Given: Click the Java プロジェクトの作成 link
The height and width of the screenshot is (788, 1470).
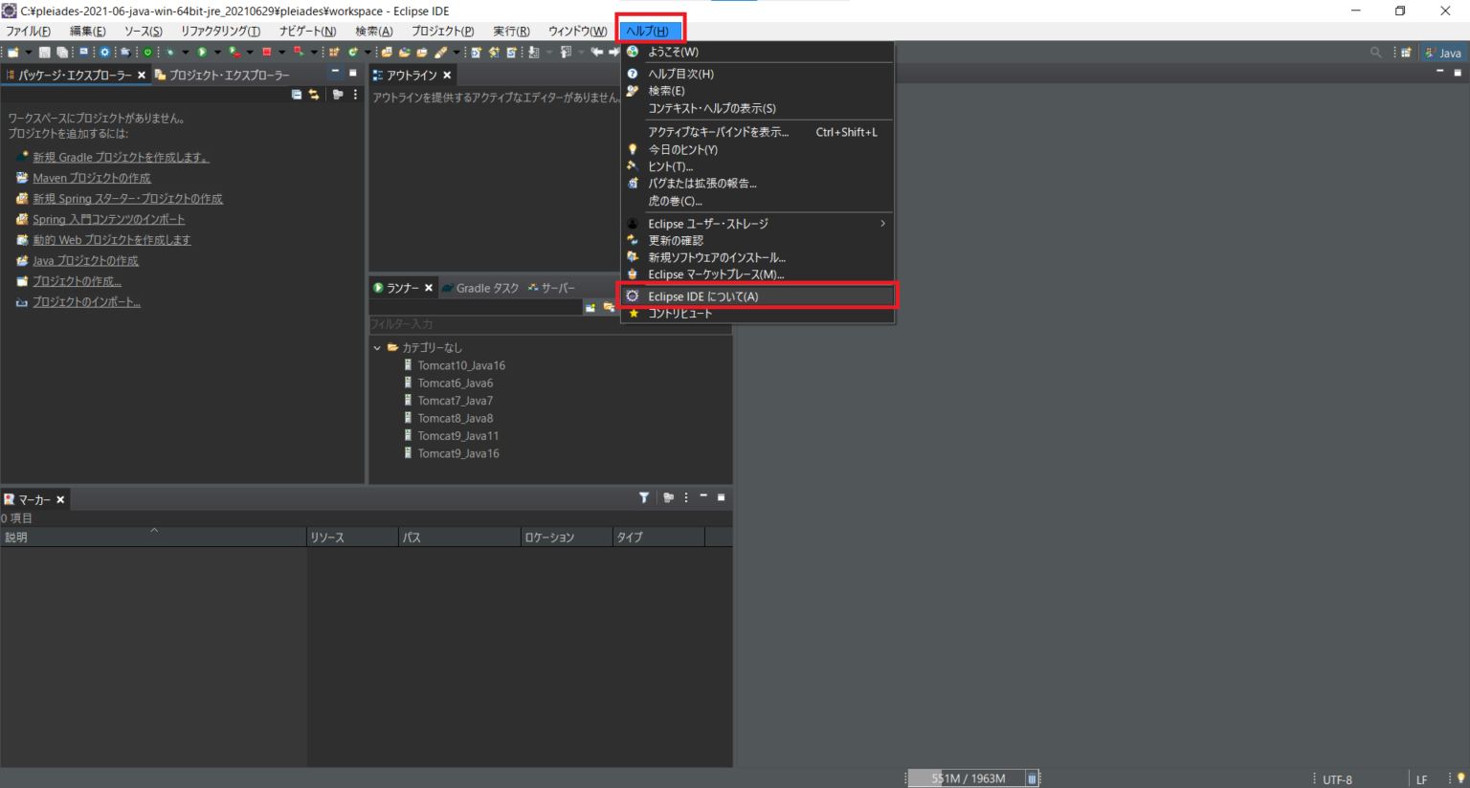Looking at the screenshot, I should [x=85, y=261].
